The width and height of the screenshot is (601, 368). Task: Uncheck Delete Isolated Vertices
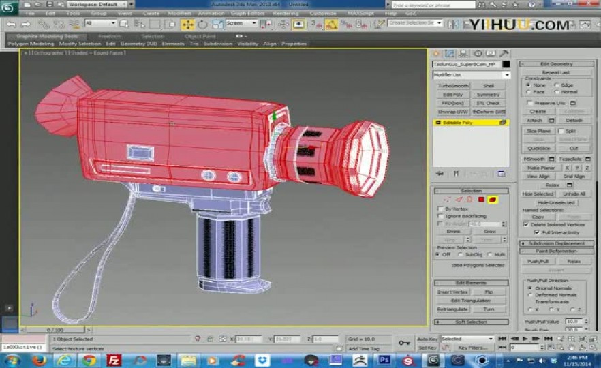pos(526,224)
